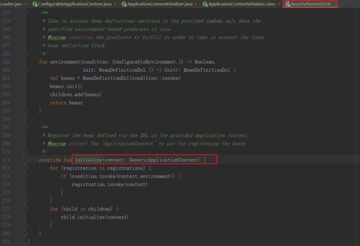
Task: Click the Kotlin icon on the BeanDefinitionDsl.kt tab
Action: [x=288, y=4]
